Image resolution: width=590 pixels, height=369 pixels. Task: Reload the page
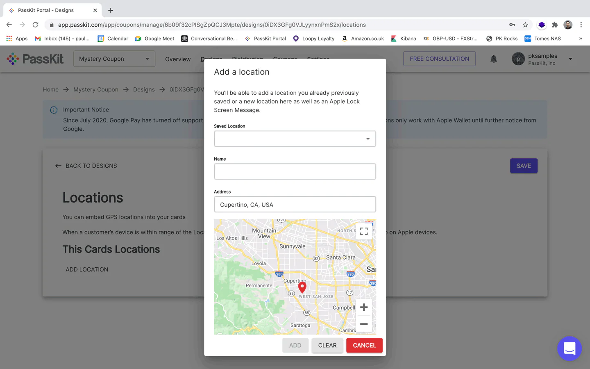36,25
